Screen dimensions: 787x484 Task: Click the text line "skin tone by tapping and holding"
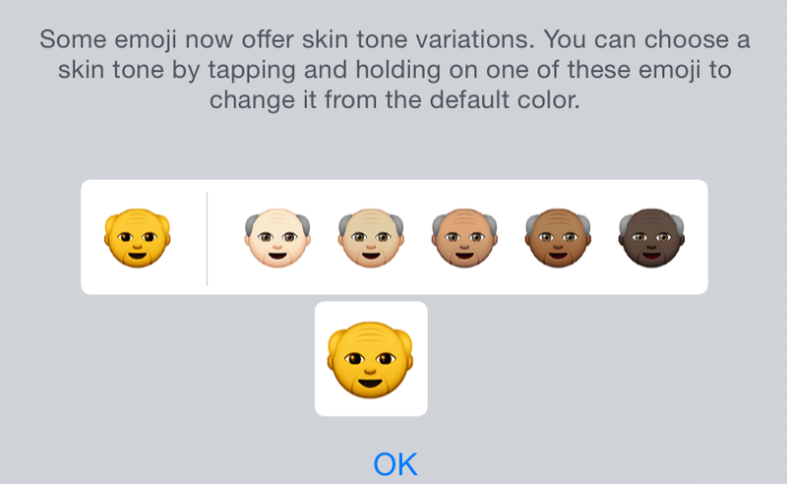[394, 70]
